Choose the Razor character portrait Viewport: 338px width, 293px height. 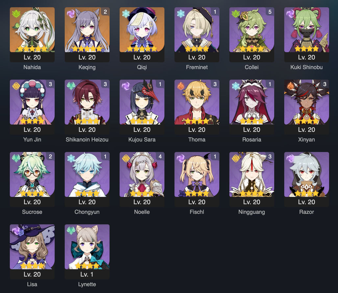[306, 174]
